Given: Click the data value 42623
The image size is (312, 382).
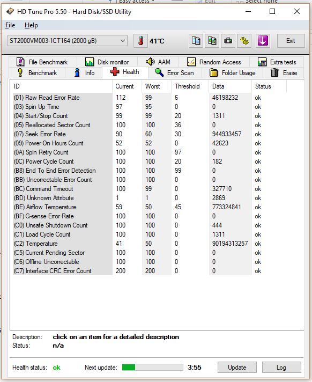Looking at the screenshot, I should [x=220, y=143].
